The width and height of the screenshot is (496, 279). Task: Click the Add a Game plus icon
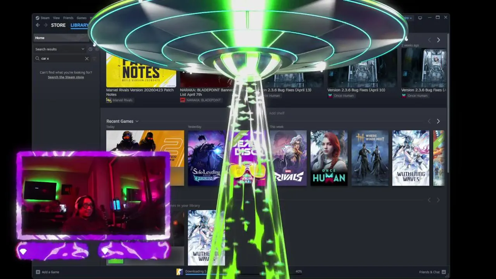tap(38, 272)
